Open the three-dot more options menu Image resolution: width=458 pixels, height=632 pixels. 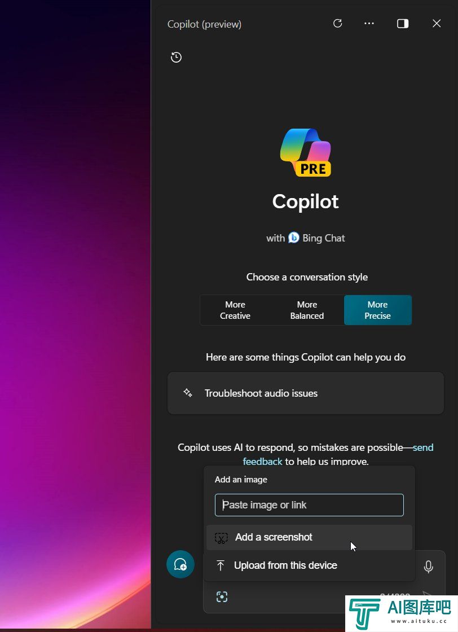(x=369, y=24)
